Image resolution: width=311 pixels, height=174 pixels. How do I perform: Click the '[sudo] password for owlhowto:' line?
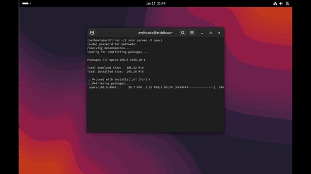point(112,44)
